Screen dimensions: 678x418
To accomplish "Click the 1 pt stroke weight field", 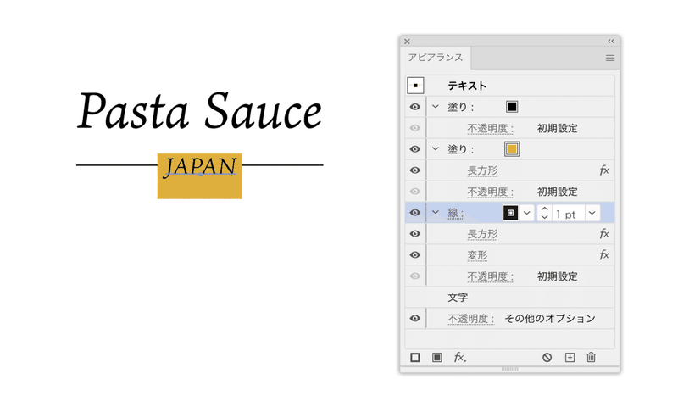I will [567, 215].
